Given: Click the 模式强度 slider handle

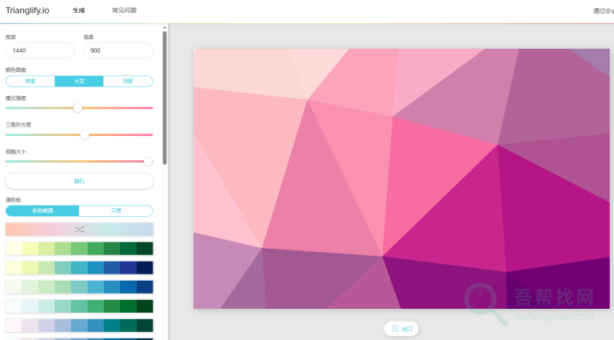Looking at the screenshot, I should pos(78,107).
